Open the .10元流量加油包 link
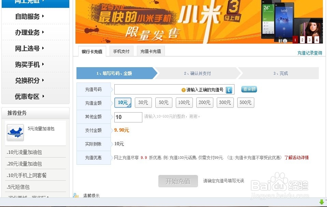 [24, 152]
